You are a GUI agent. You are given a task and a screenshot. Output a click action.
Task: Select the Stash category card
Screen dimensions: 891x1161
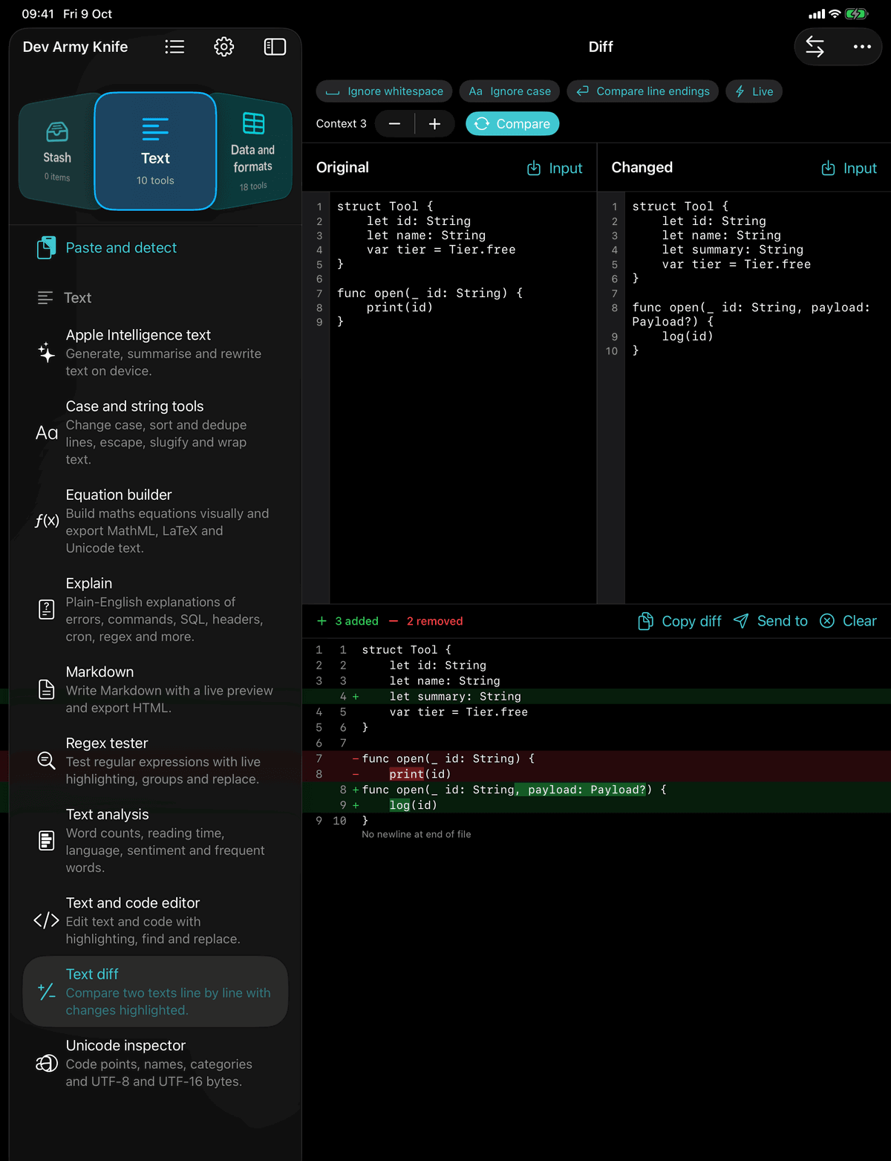[57, 152]
